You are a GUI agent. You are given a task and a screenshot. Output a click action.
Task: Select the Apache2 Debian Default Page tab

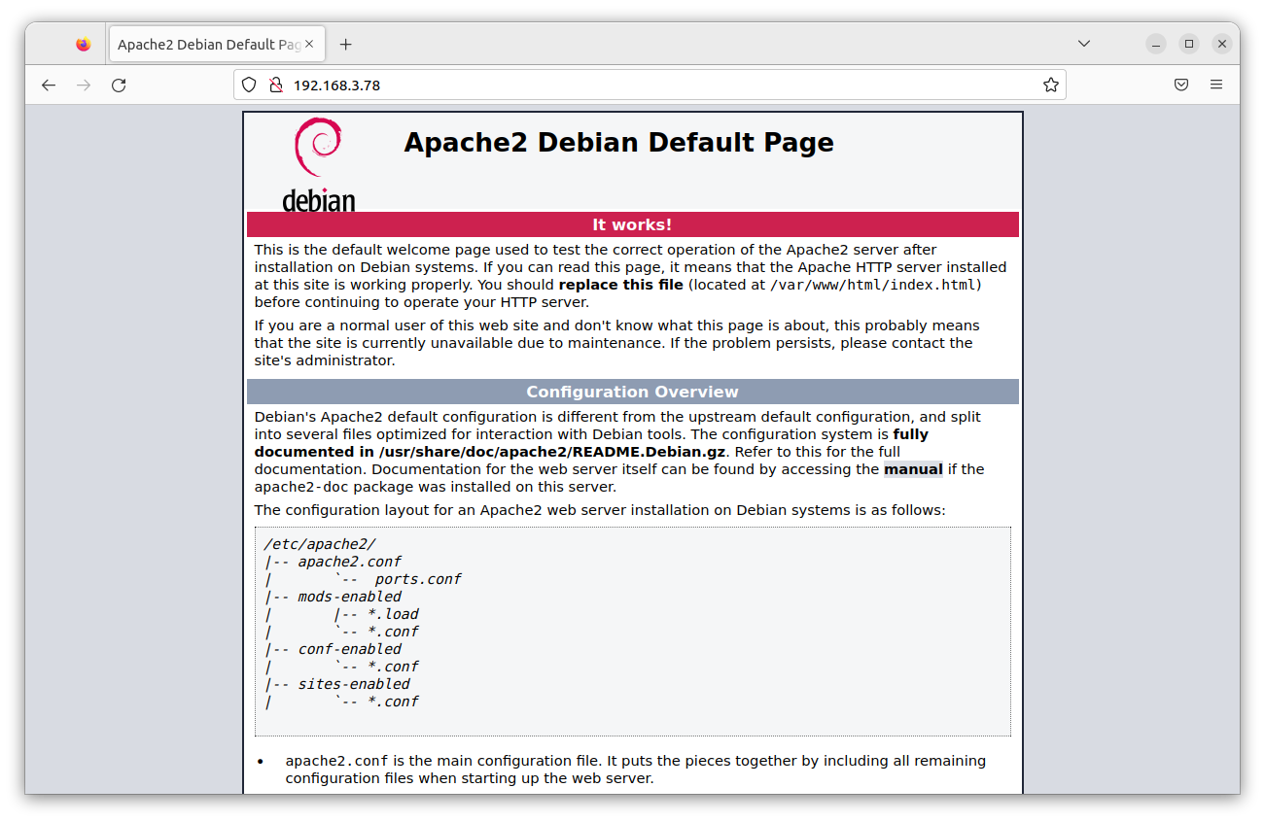[x=204, y=43]
